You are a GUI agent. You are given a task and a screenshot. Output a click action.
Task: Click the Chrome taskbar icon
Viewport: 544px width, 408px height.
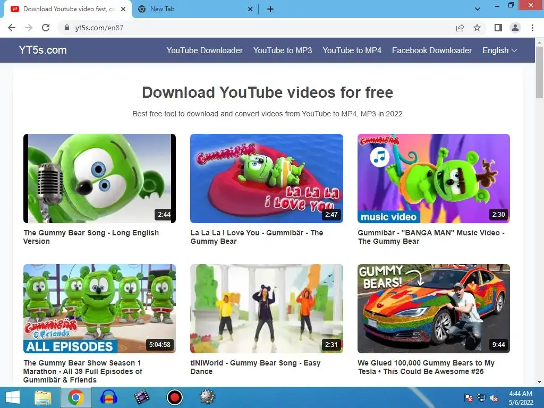pyautogui.click(x=76, y=397)
